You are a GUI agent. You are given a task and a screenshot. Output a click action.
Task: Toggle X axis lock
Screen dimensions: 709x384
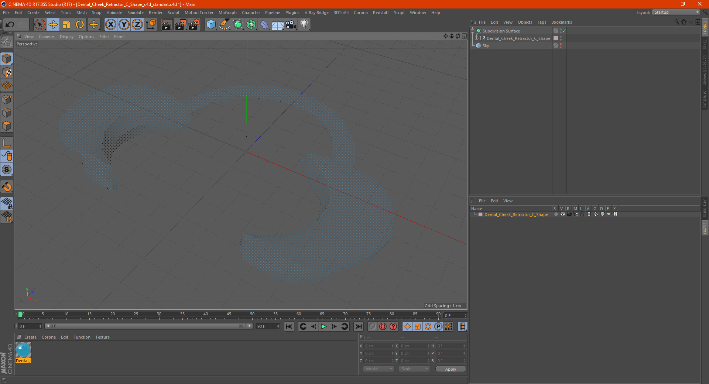110,25
